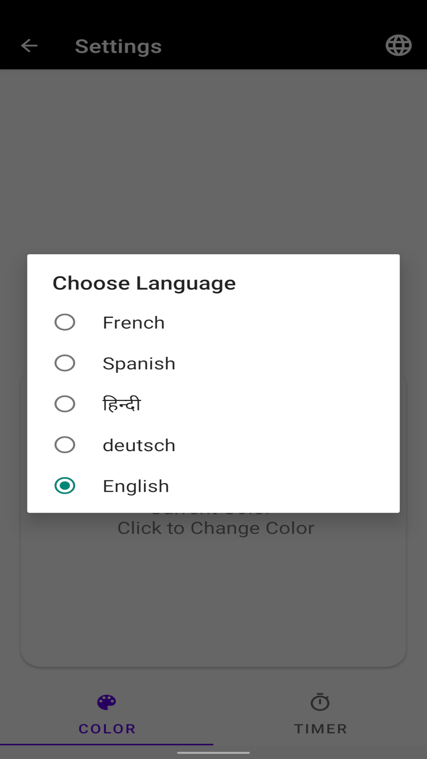Open the globe language icon

coord(399,45)
